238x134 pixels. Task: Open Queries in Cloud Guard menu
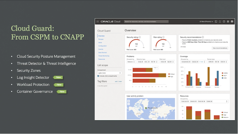[101, 49]
